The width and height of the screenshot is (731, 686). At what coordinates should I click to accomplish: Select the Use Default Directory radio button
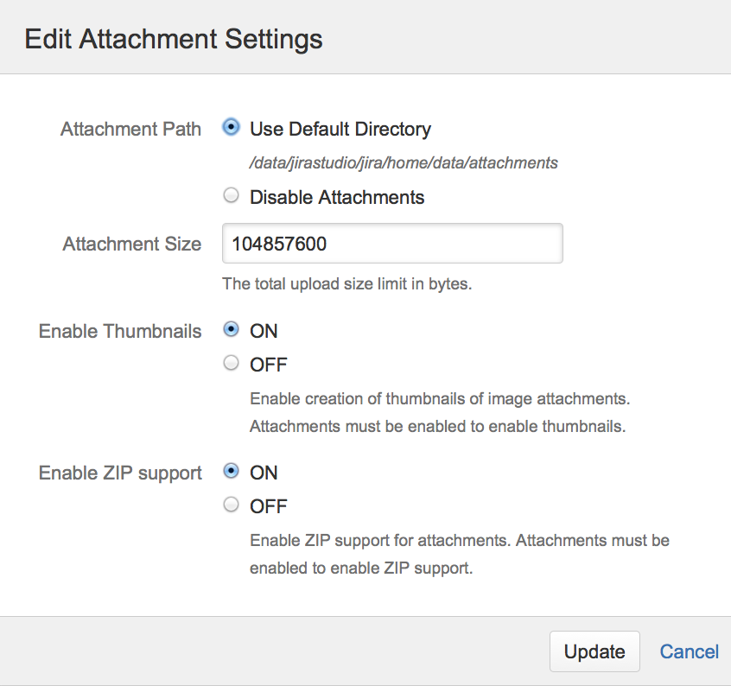pos(231,128)
